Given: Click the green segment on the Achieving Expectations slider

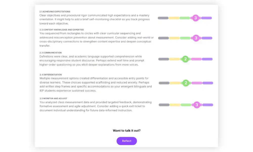Looking at the screenshot, I should pyautogui.click(x=185, y=18).
